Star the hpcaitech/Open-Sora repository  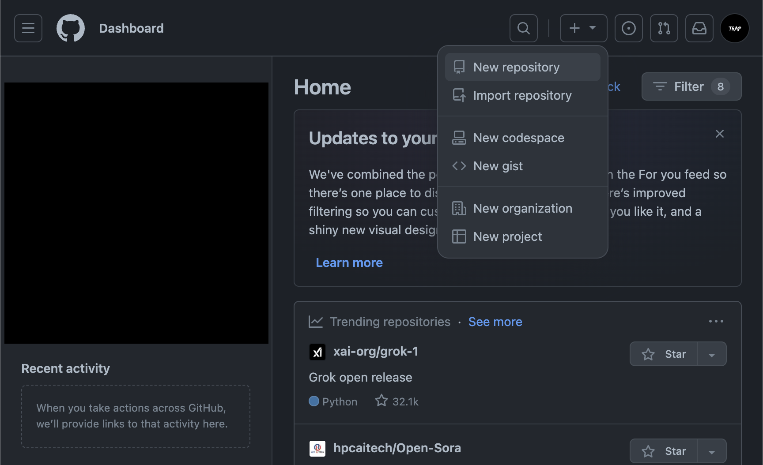coord(664,451)
